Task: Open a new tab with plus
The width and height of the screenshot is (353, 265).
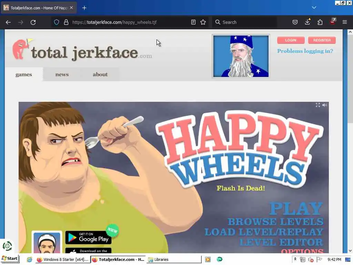Action: tap(84, 8)
